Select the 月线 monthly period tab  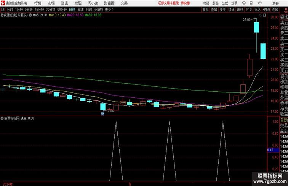(89, 10)
